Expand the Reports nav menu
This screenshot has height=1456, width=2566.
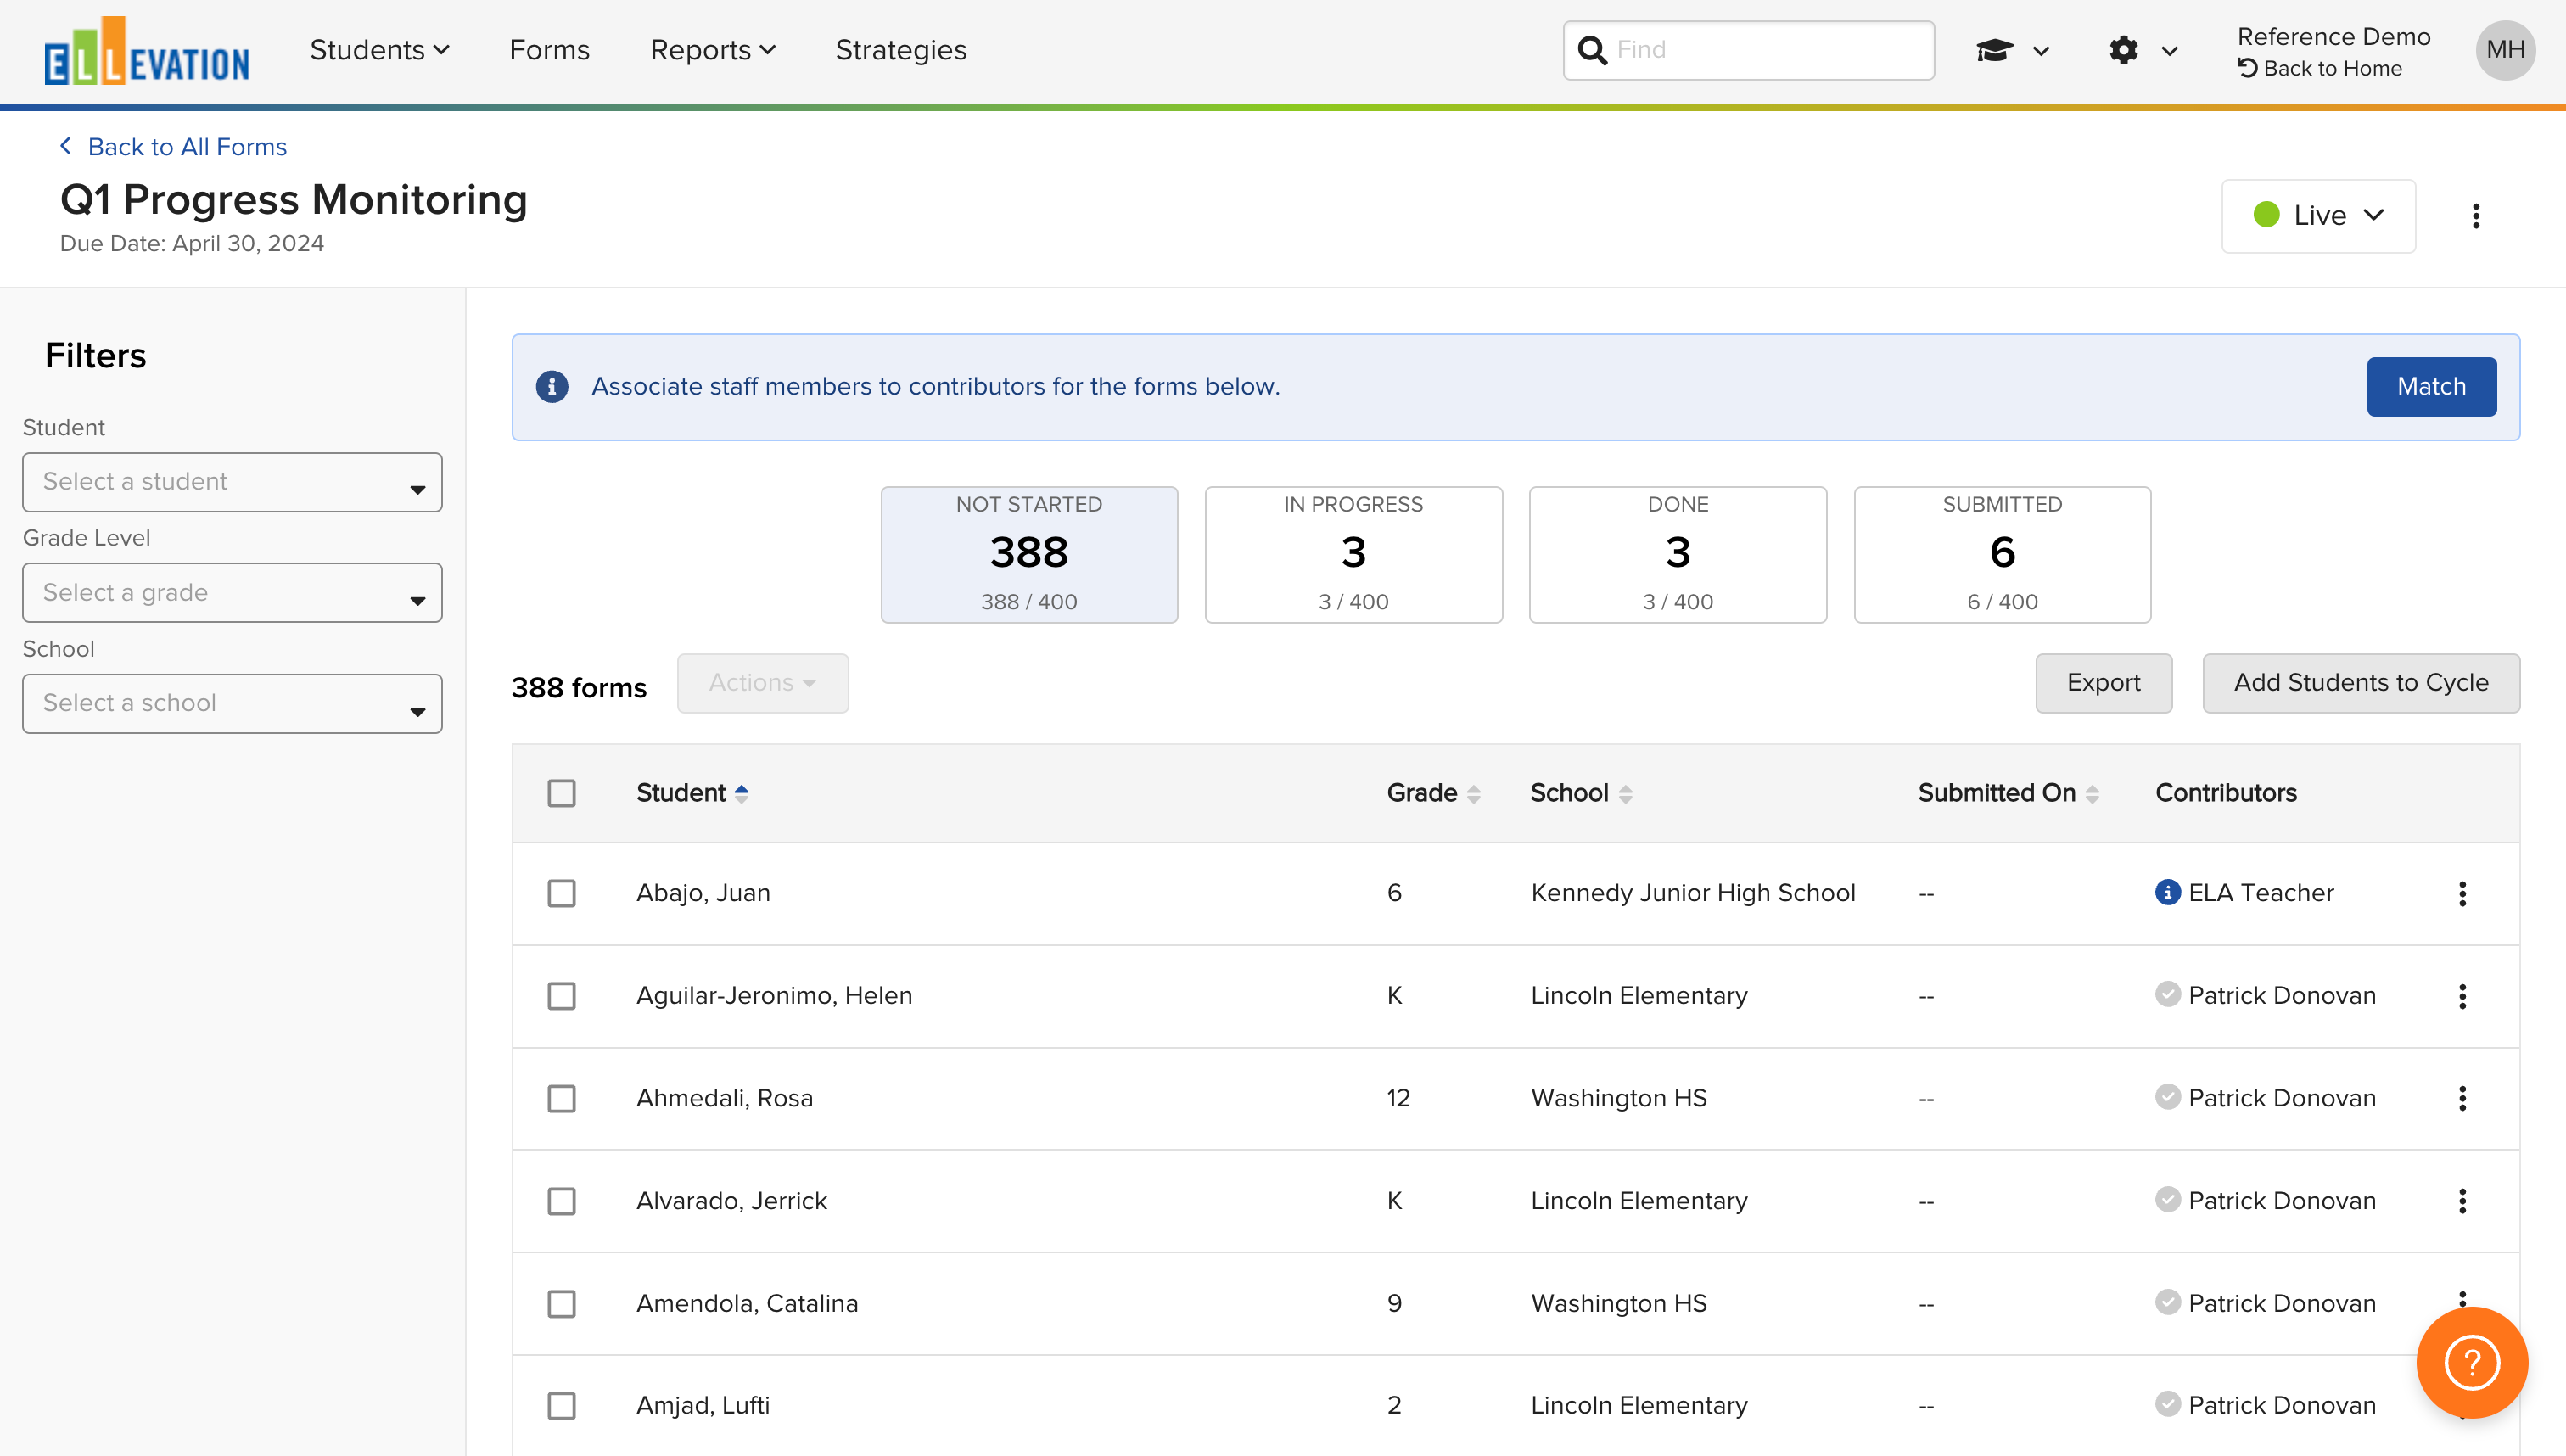pyautogui.click(x=712, y=50)
